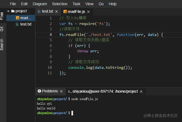Click the '//读取文件' comment on line 3
The image size is (182, 122).
[x=70, y=29]
